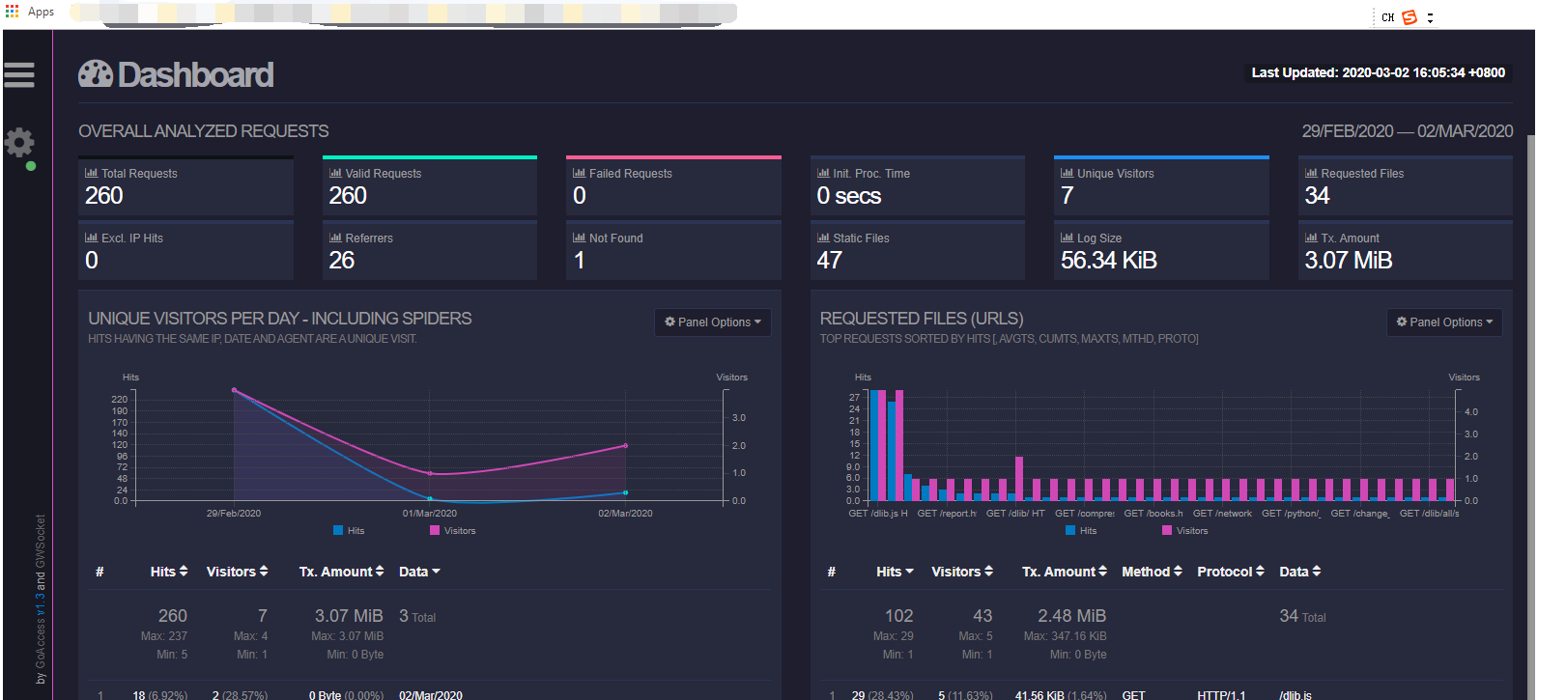Click the Referrers chart icon
Image resolution: width=1566 pixels, height=700 pixels.
[335, 238]
